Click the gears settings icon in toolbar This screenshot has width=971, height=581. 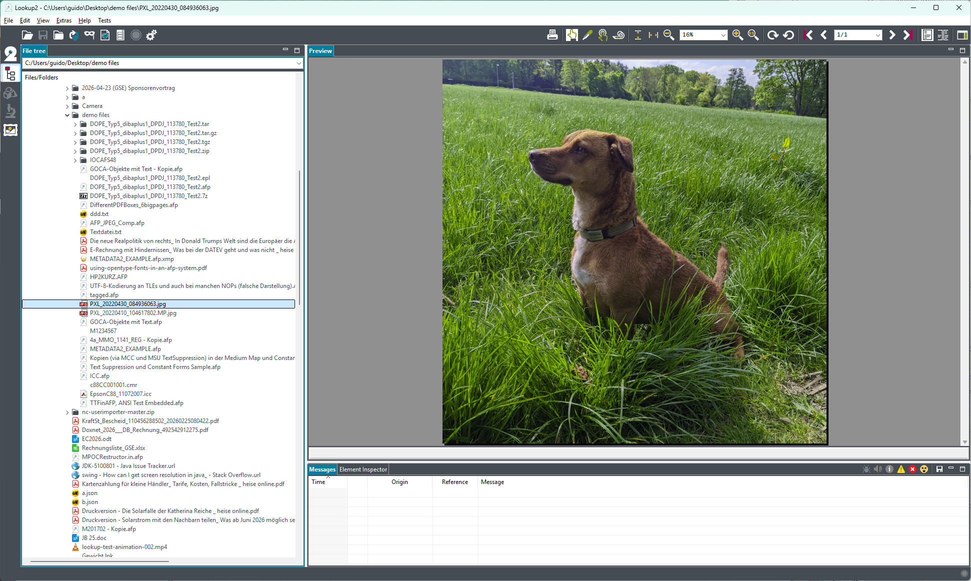(x=151, y=35)
